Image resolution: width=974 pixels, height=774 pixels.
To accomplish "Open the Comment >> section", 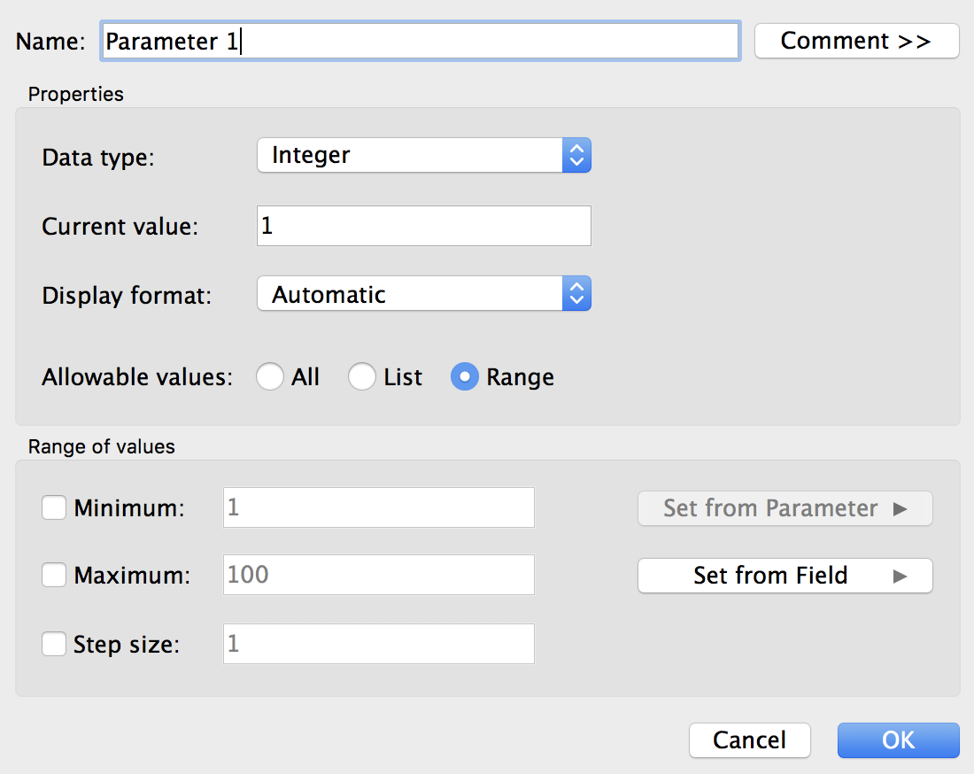I will point(856,41).
